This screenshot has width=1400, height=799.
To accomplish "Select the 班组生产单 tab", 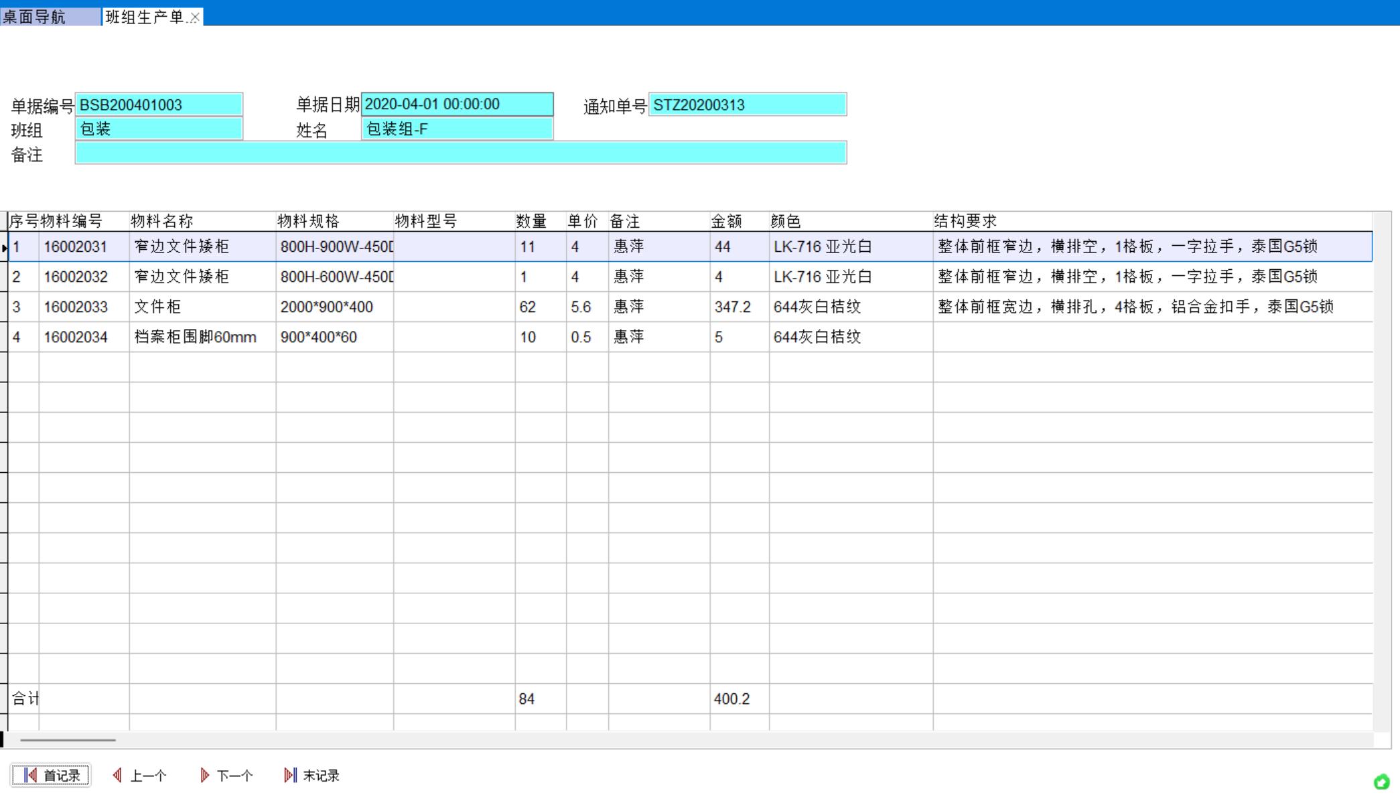I will [144, 17].
